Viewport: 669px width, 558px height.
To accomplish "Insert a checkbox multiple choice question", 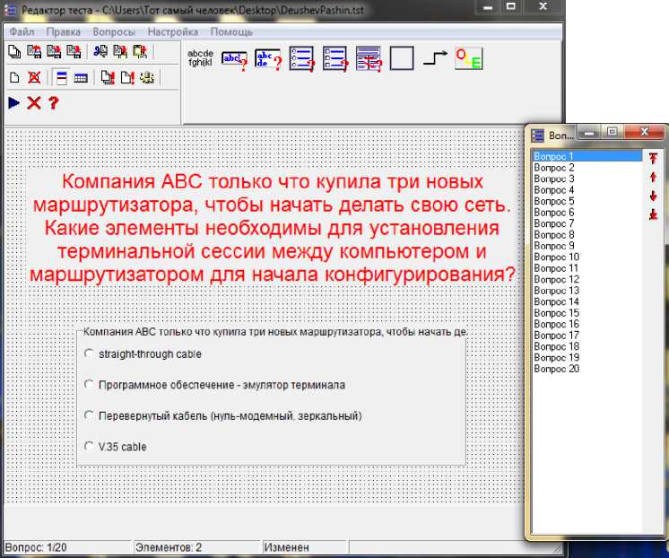I will point(335,58).
